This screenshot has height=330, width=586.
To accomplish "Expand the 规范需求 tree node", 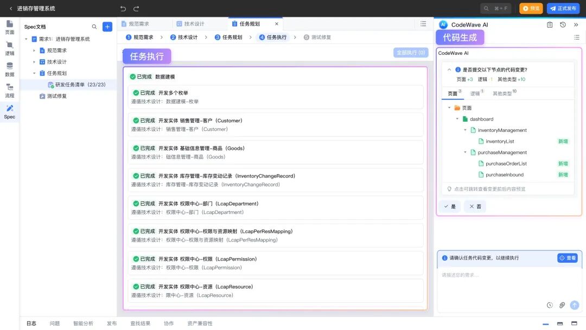I will click(34, 50).
